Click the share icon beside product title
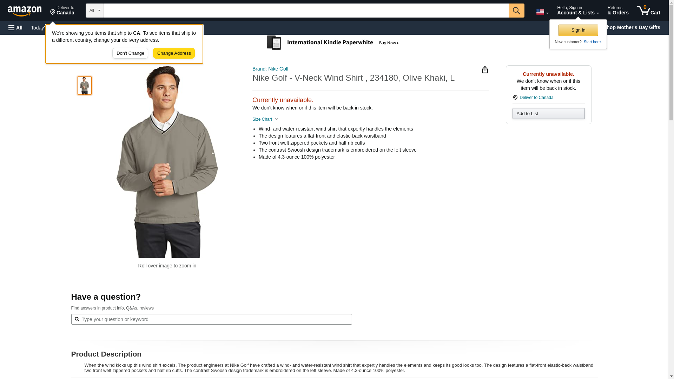The image size is (674, 379). [485, 70]
